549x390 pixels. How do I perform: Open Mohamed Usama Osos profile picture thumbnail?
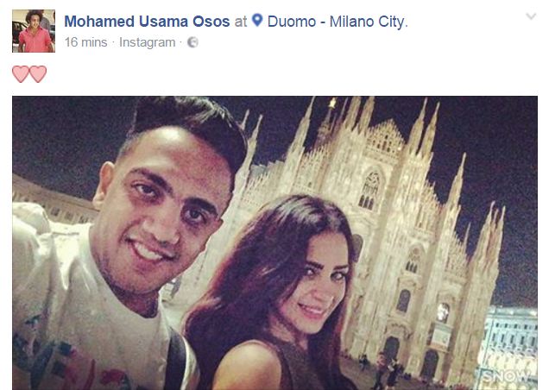click(34, 31)
